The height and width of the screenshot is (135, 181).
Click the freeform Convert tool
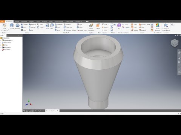click(x=126, y=27)
